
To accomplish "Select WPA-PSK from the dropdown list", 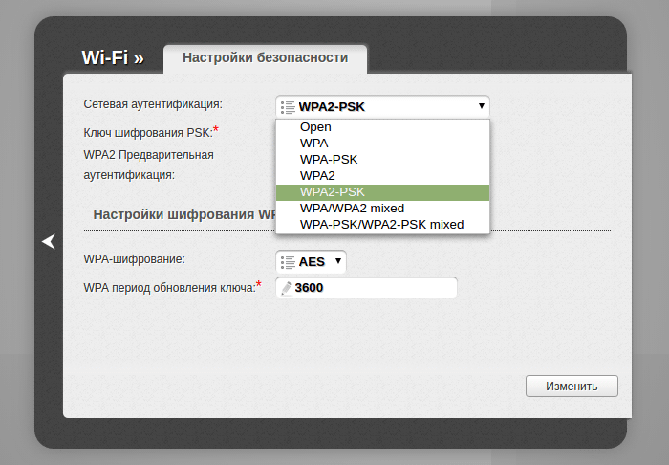I will [x=382, y=159].
